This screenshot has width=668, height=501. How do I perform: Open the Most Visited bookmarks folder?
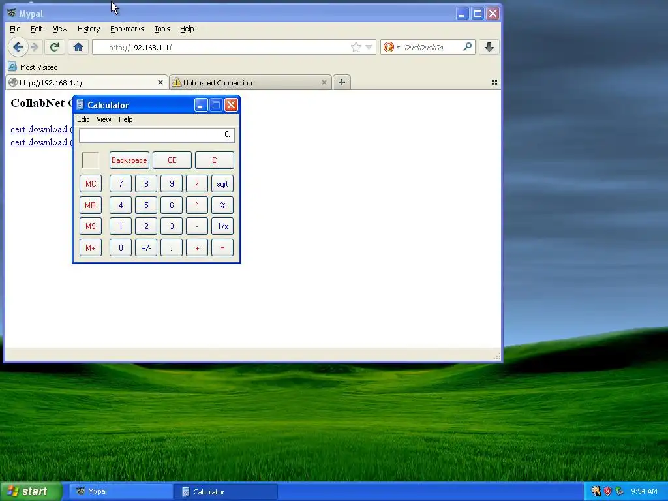[33, 67]
